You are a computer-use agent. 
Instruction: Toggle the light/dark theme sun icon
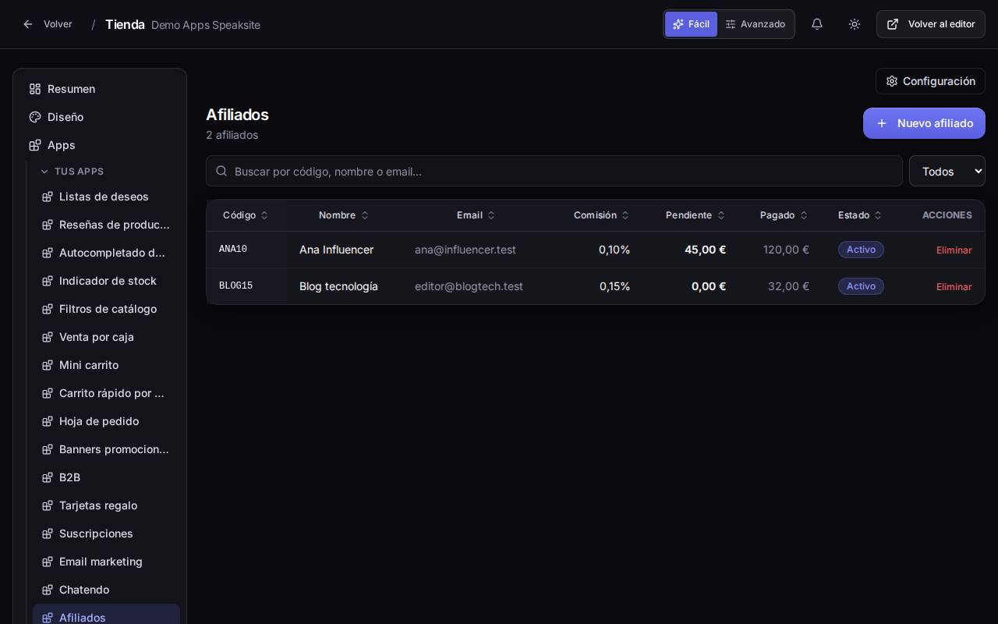click(x=855, y=24)
